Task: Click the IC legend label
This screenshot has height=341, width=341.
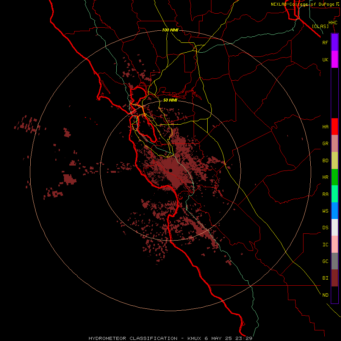Action: click(x=325, y=245)
